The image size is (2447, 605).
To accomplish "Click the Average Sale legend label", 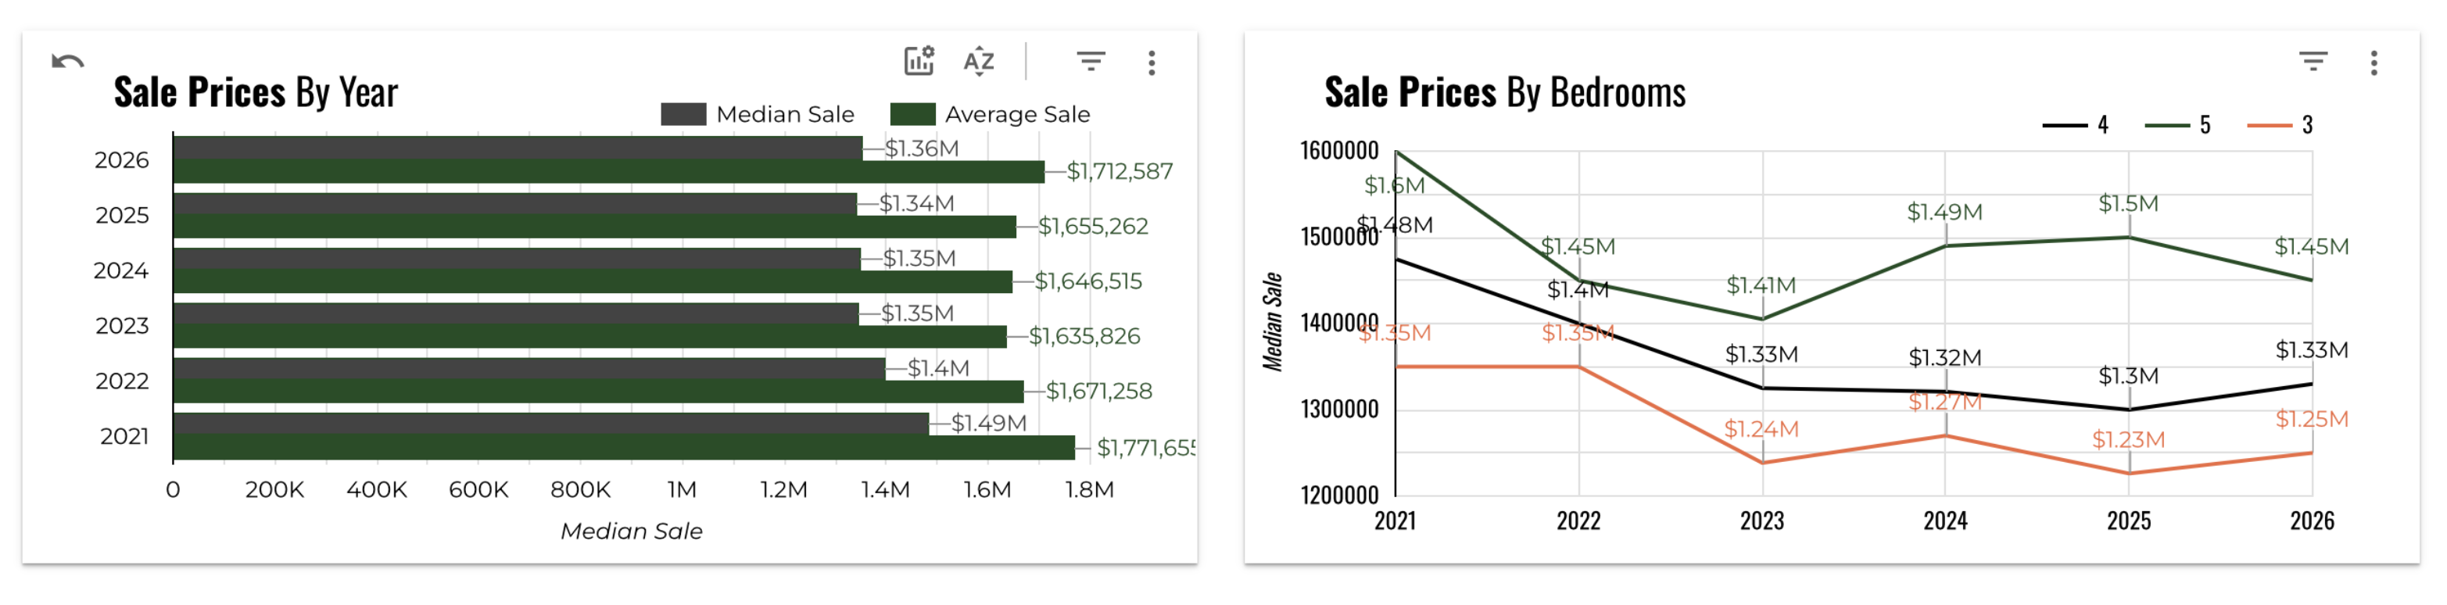I will [1017, 114].
